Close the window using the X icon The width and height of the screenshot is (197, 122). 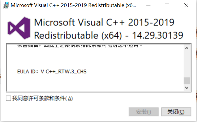click(x=186, y=5)
